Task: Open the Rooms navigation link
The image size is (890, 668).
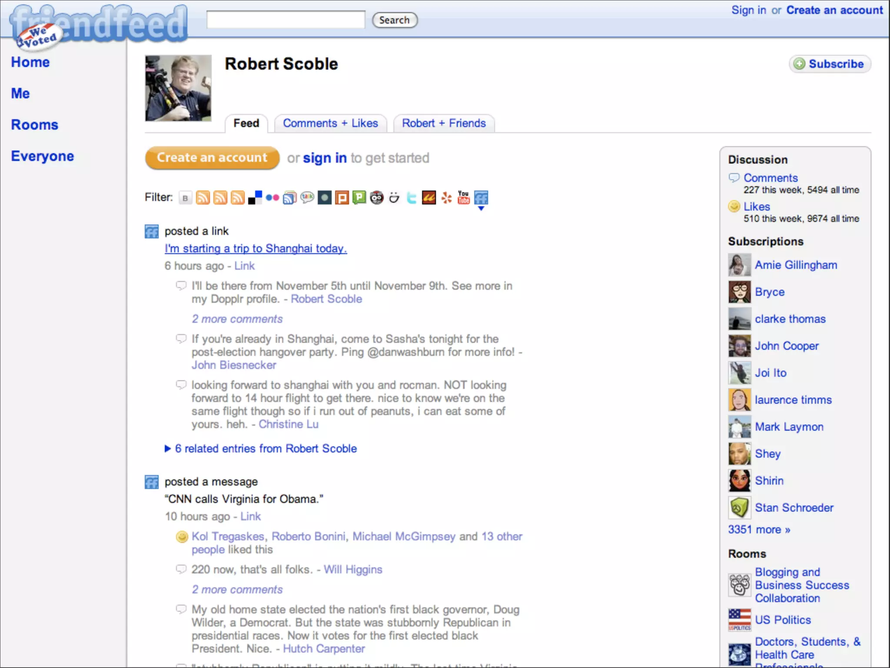Action: click(x=35, y=125)
